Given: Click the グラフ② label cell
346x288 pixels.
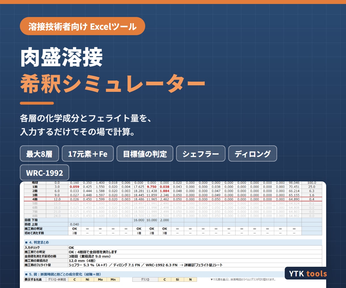Looking at the screenshot, I should tap(145, 279).
